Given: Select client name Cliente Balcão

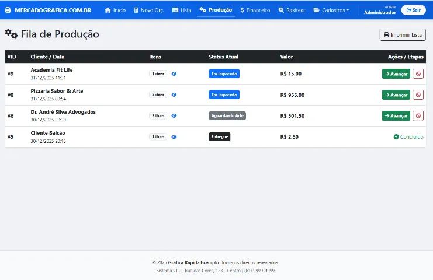Looking at the screenshot, I should click(48, 133).
